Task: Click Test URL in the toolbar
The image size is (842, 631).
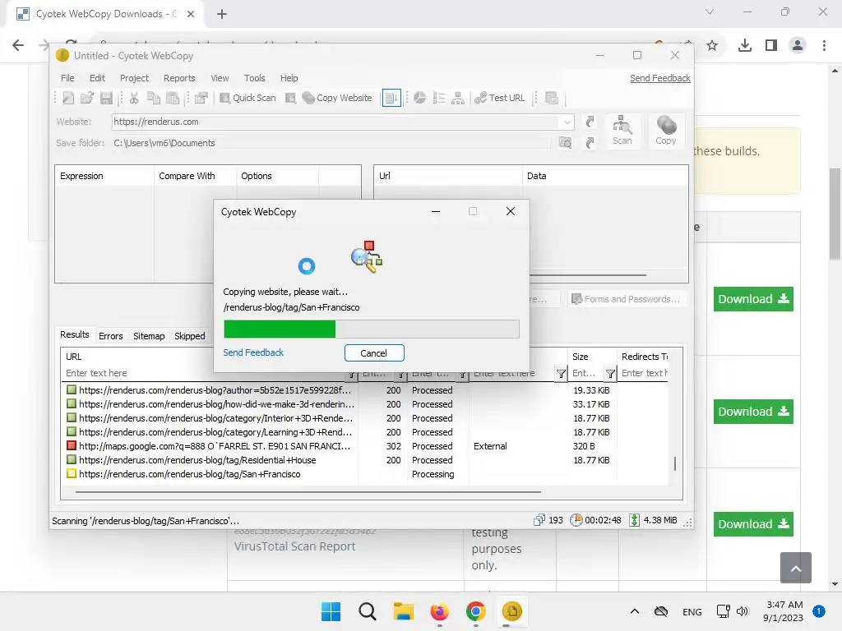Action: point(499,98)
